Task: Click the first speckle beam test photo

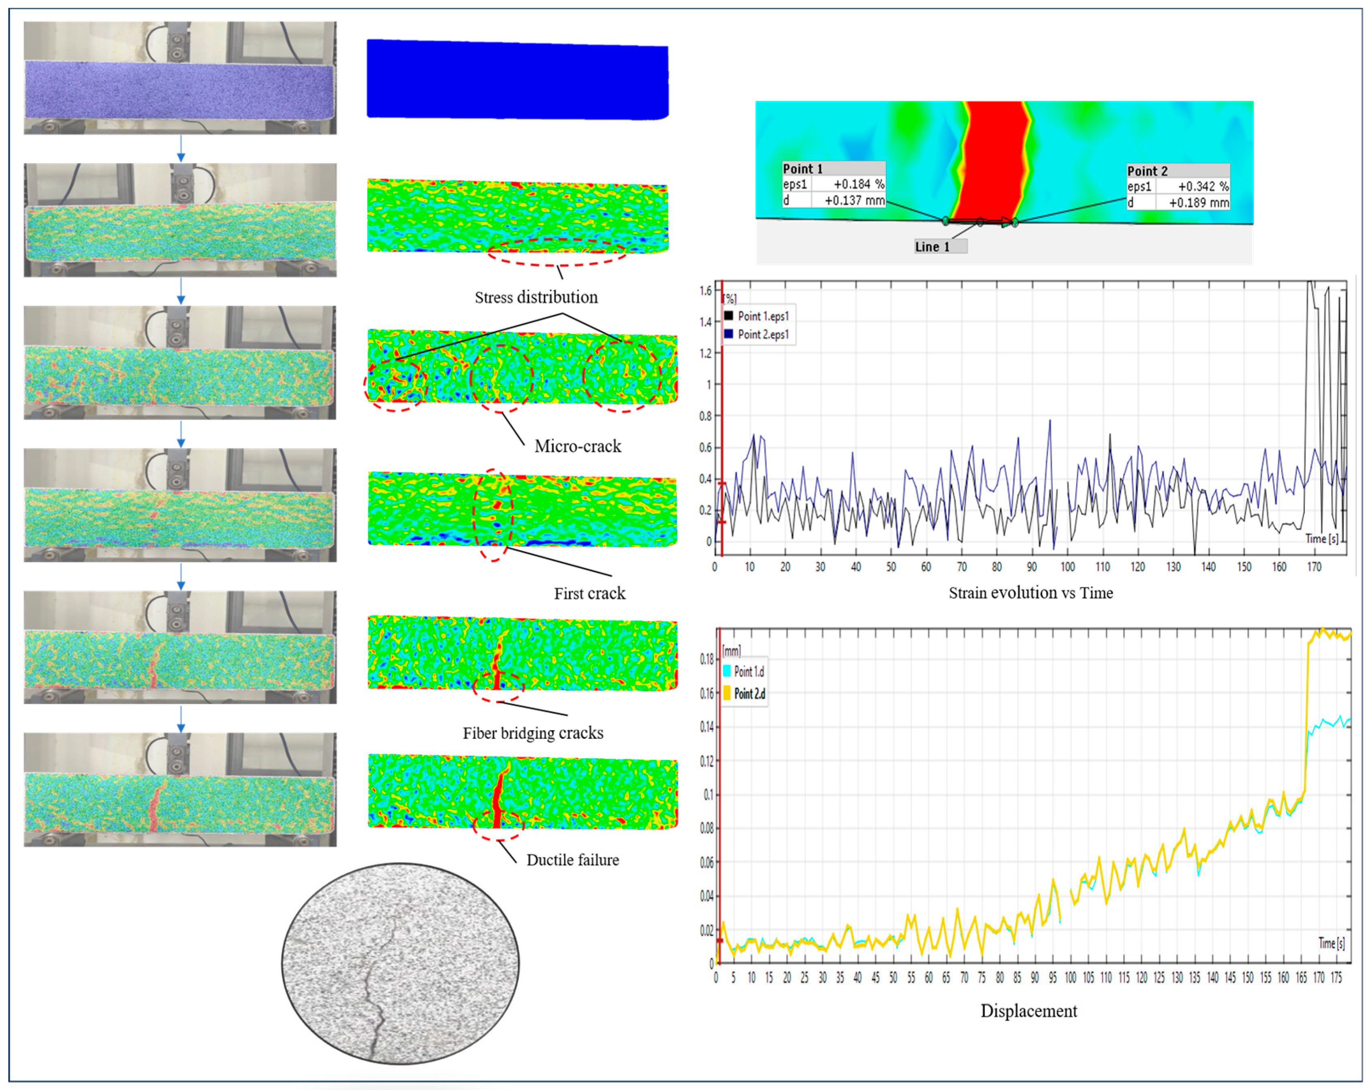Action: [180, 78]
